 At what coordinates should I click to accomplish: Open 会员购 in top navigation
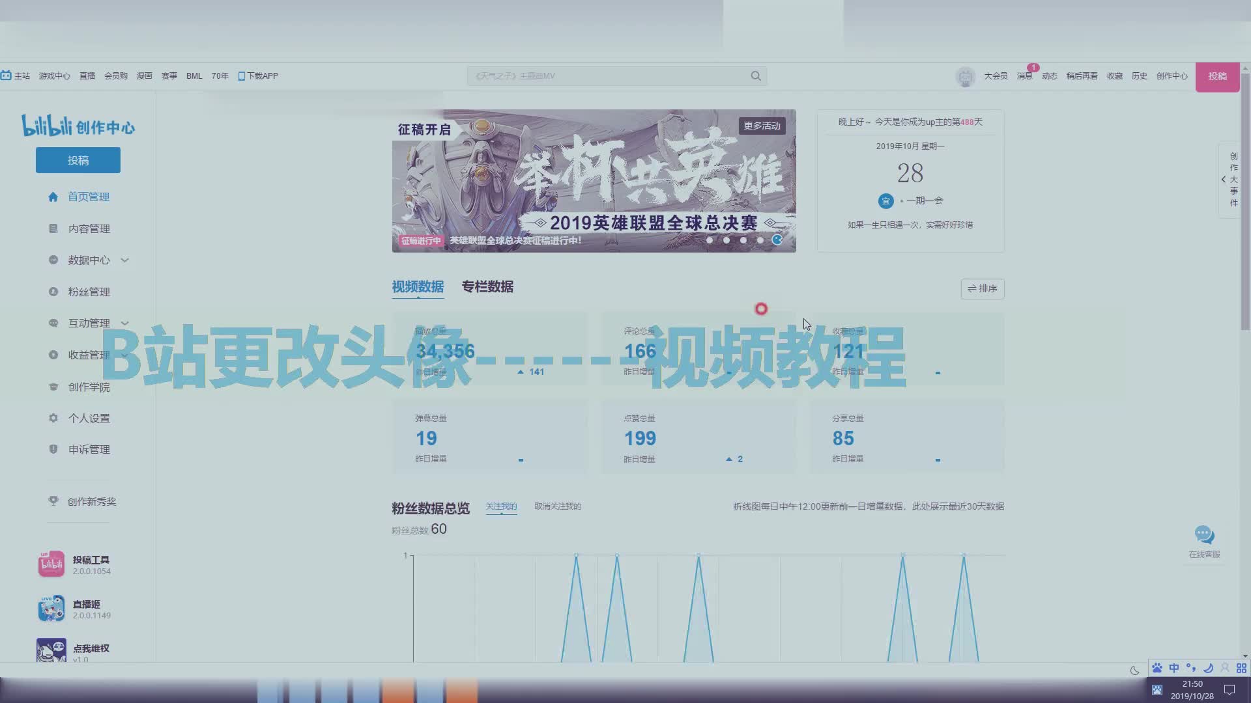pos(116,76)
